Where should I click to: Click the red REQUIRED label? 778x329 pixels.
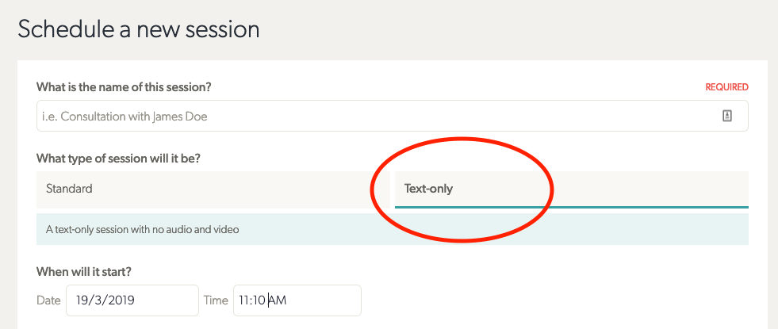coord(727,87)
